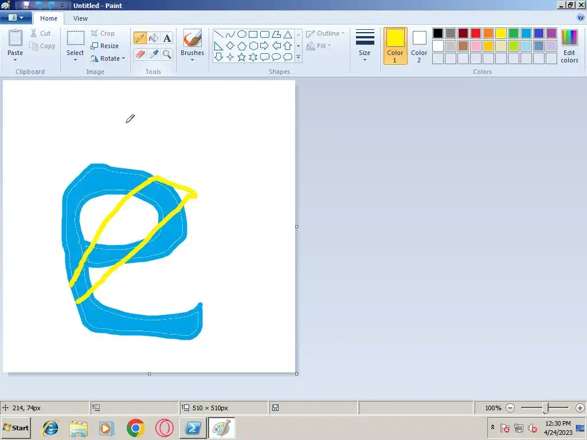Click the Resize button
Screen dimensions: 587x440
click(105, 46)
